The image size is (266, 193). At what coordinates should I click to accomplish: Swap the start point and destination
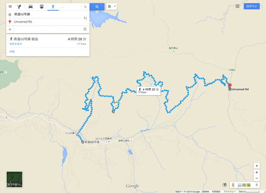click(85, 18)
